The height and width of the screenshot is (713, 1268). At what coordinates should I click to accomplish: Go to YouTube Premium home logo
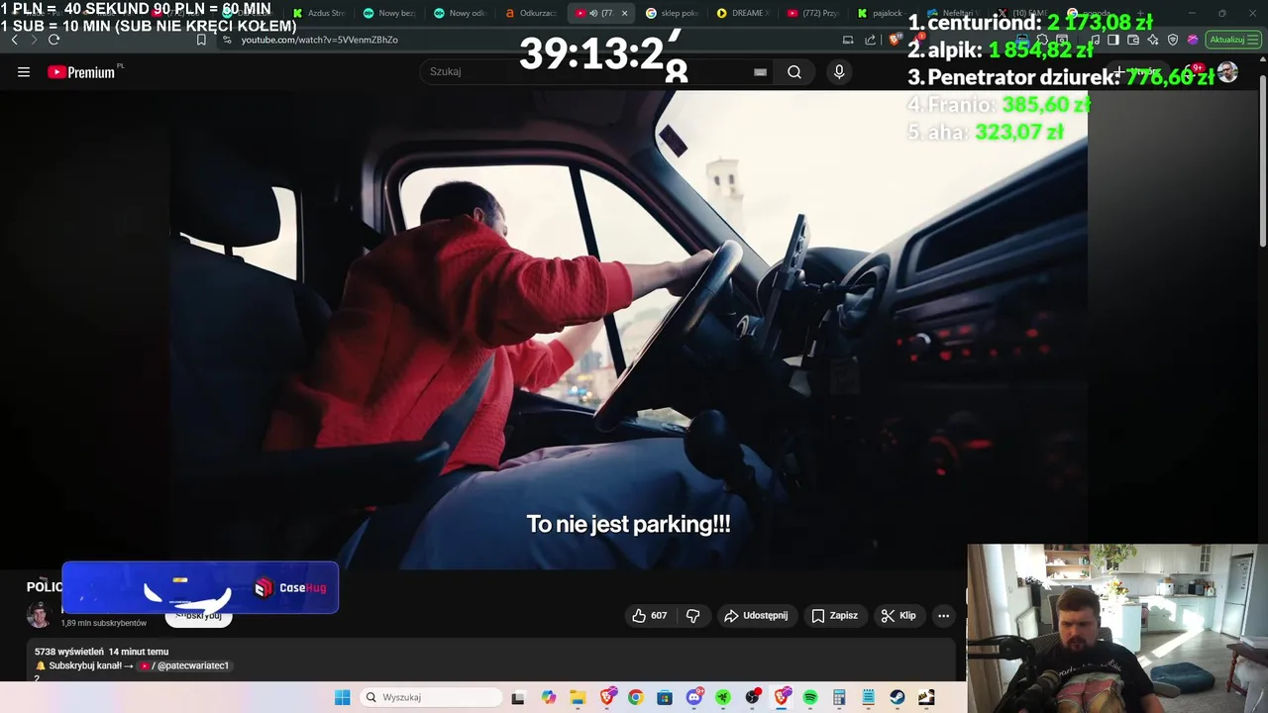point(81,72)
